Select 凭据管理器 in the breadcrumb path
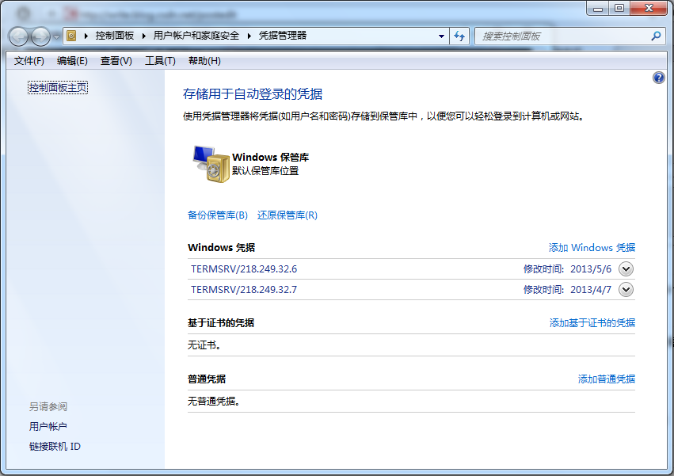 [283, 36]
